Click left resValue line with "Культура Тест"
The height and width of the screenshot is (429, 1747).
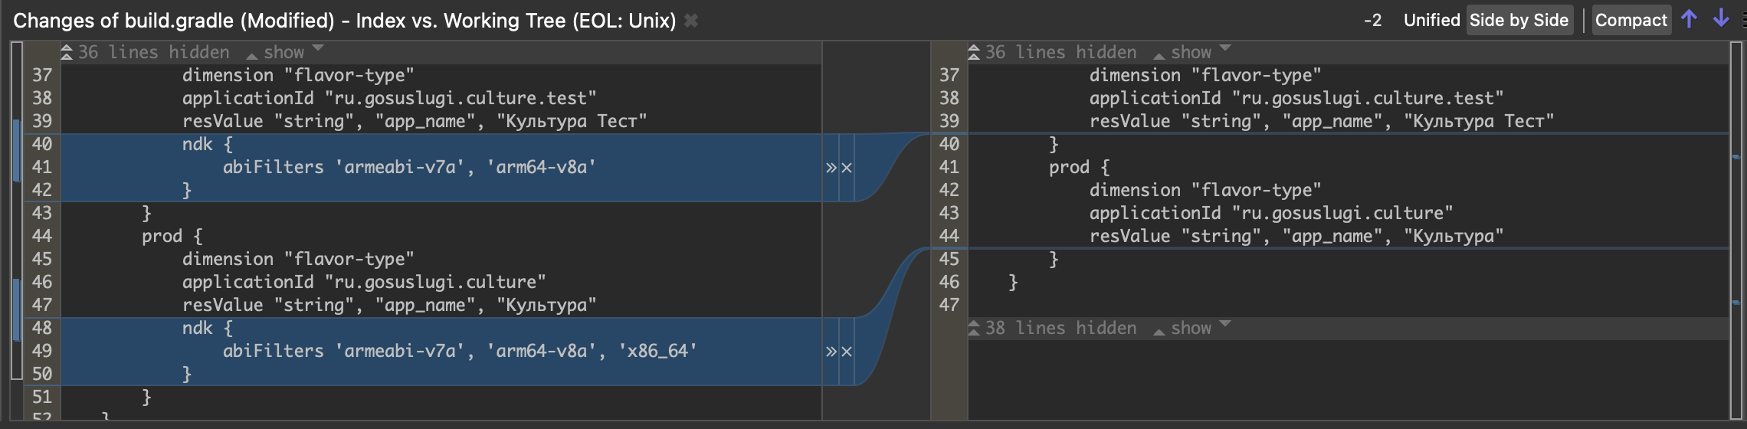[415, 122]
